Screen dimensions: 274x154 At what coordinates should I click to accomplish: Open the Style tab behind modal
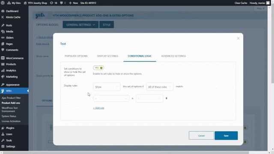pos(107,25)
